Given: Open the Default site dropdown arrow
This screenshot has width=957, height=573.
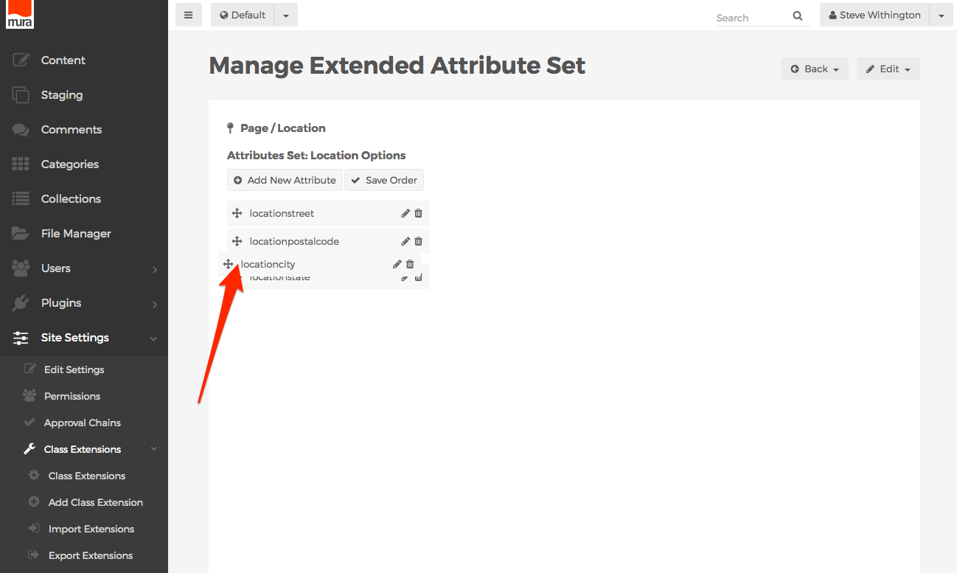Looking at the screenshot, I should coord(286,15).
